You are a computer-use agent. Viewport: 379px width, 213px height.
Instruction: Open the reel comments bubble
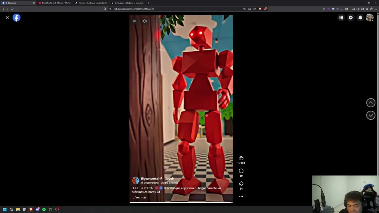point(241,171)
